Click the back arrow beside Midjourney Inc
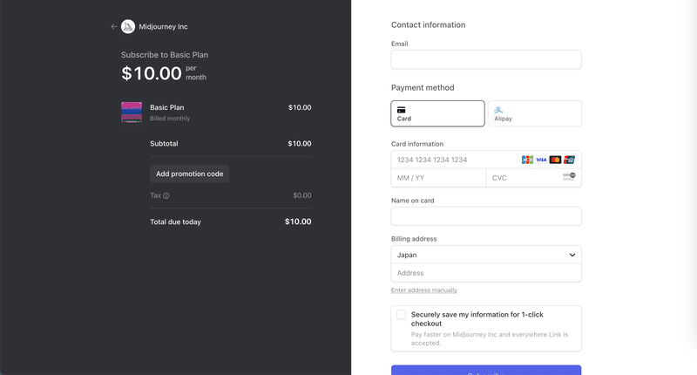Viewport: 697px width, 375px height. coord(114,27)
